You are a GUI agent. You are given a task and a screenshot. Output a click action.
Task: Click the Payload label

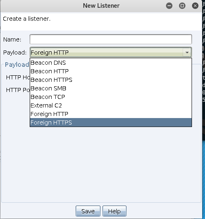click(x=15, y=53)
